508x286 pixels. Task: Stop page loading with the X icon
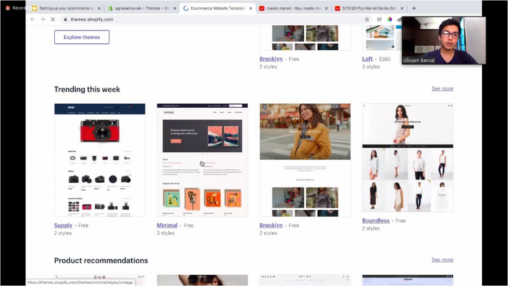[x=52, y=19]
